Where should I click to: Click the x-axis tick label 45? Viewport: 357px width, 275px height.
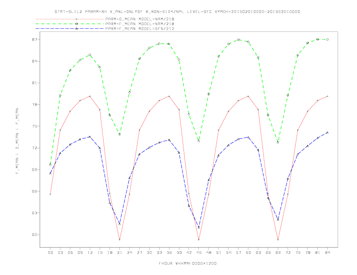(199, 253)
